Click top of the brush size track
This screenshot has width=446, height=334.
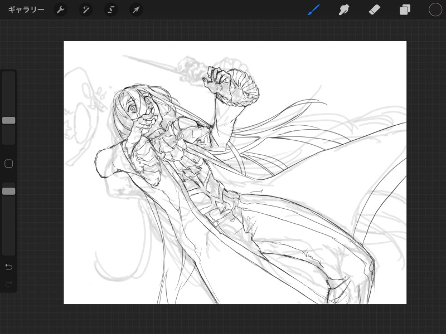point(9,76)
